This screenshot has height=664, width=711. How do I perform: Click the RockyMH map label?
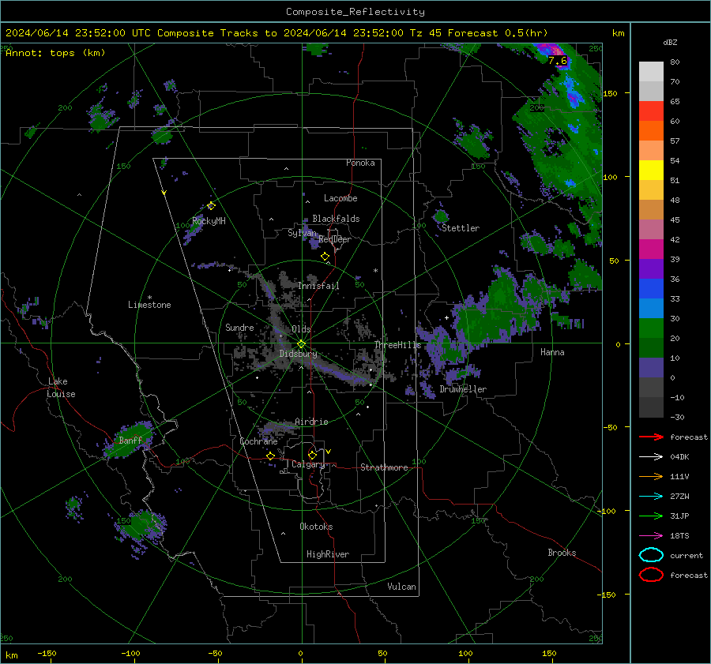[209, 221]
